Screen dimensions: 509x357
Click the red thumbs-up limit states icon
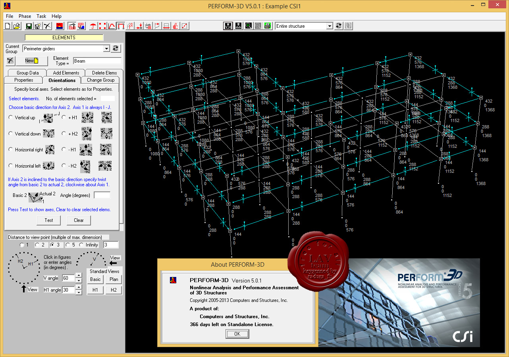click(175, 26)
